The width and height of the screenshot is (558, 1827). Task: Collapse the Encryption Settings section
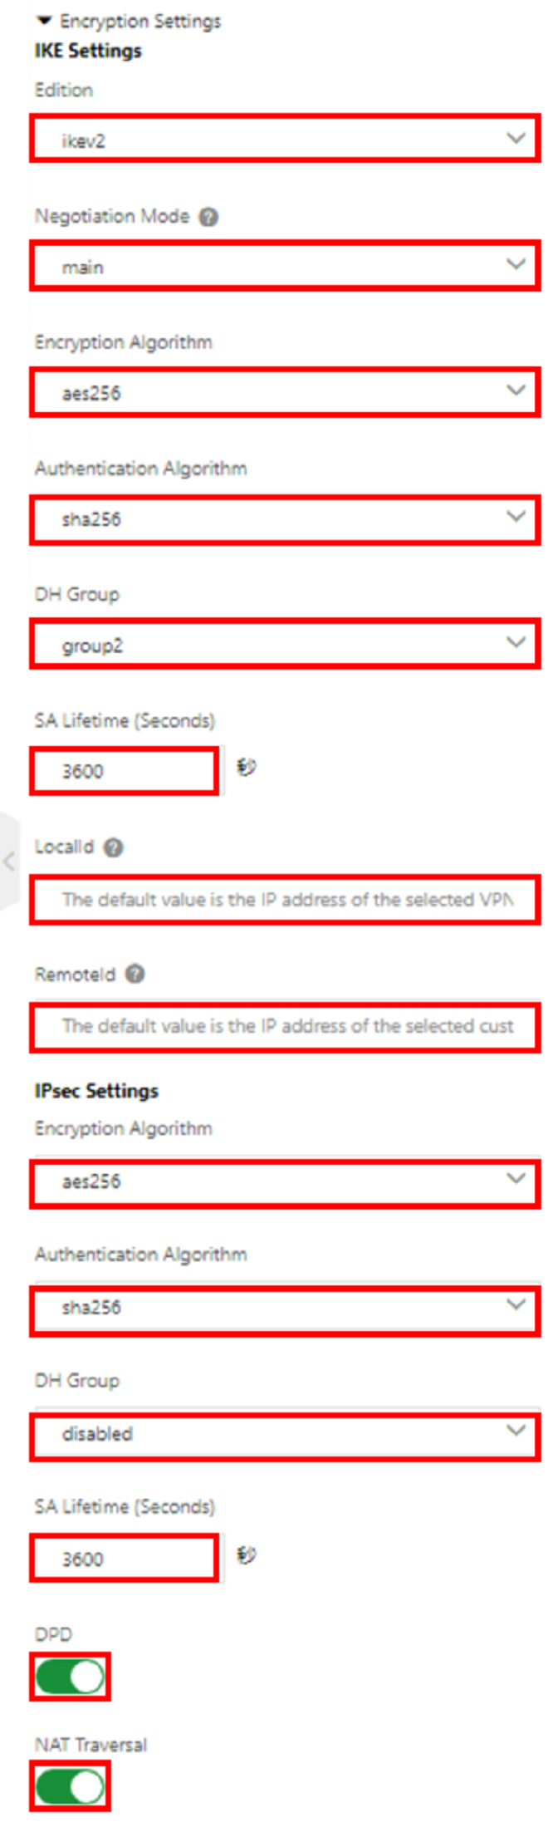(45, 21)
